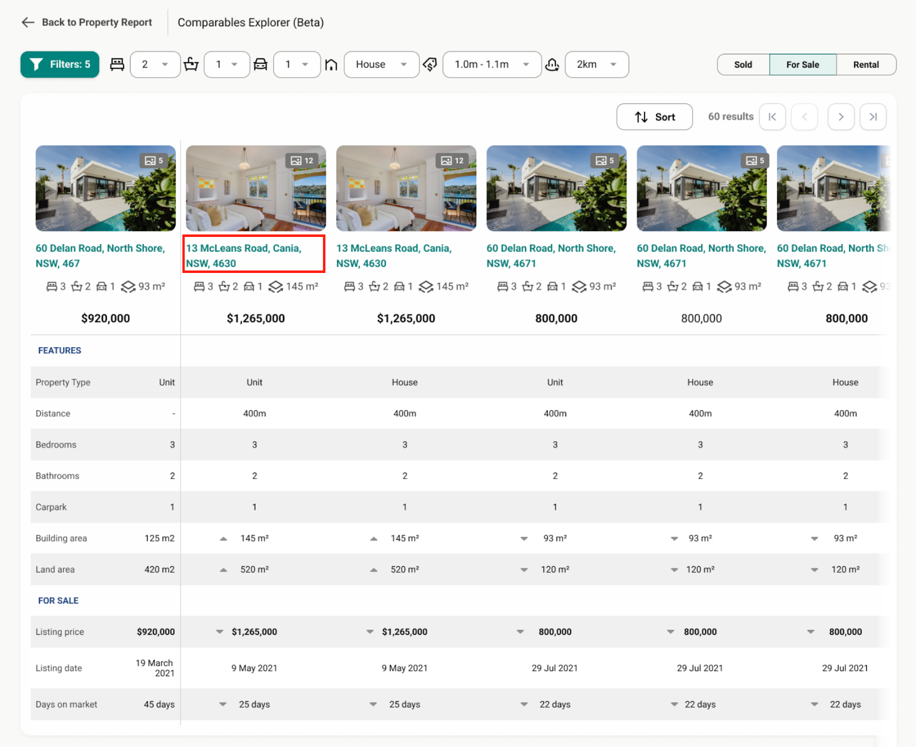Select the For Sale listing view
This screenshot has height=747, width=916.
(x=802, y=65)
